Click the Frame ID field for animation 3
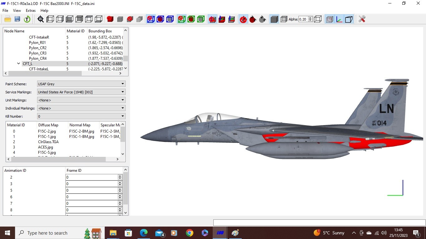426x239 pixels. click(92, 184)
